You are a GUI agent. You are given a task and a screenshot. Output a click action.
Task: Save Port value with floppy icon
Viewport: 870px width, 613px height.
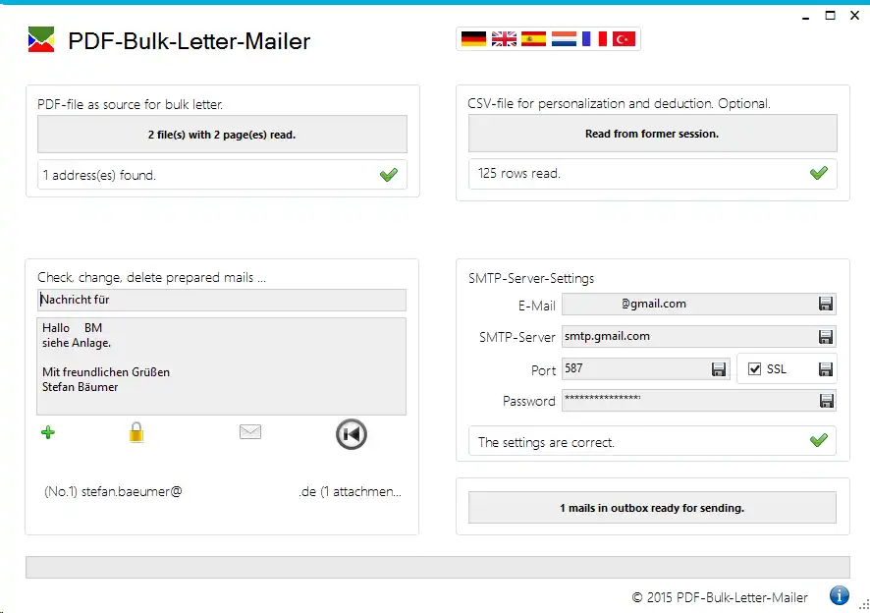[719, 369]
